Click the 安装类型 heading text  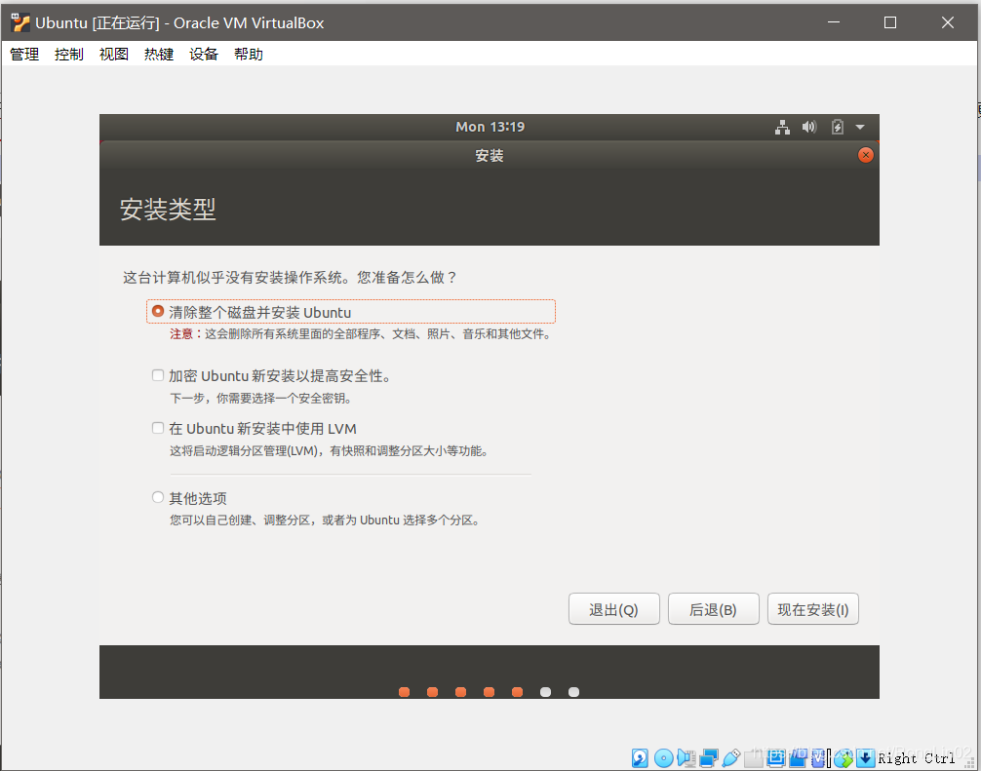coord(168,209)
